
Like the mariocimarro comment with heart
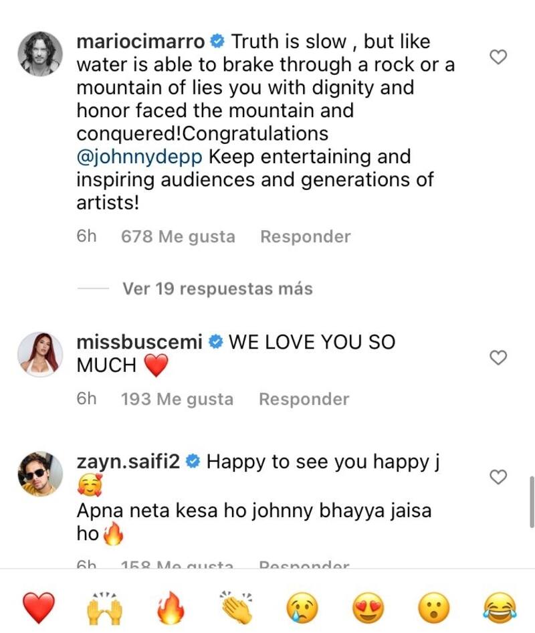click(x=498, y=58)
